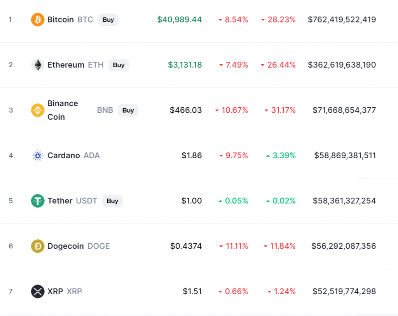
Task: Click the XRP logo icon
Action: click(x=38, y=291)
